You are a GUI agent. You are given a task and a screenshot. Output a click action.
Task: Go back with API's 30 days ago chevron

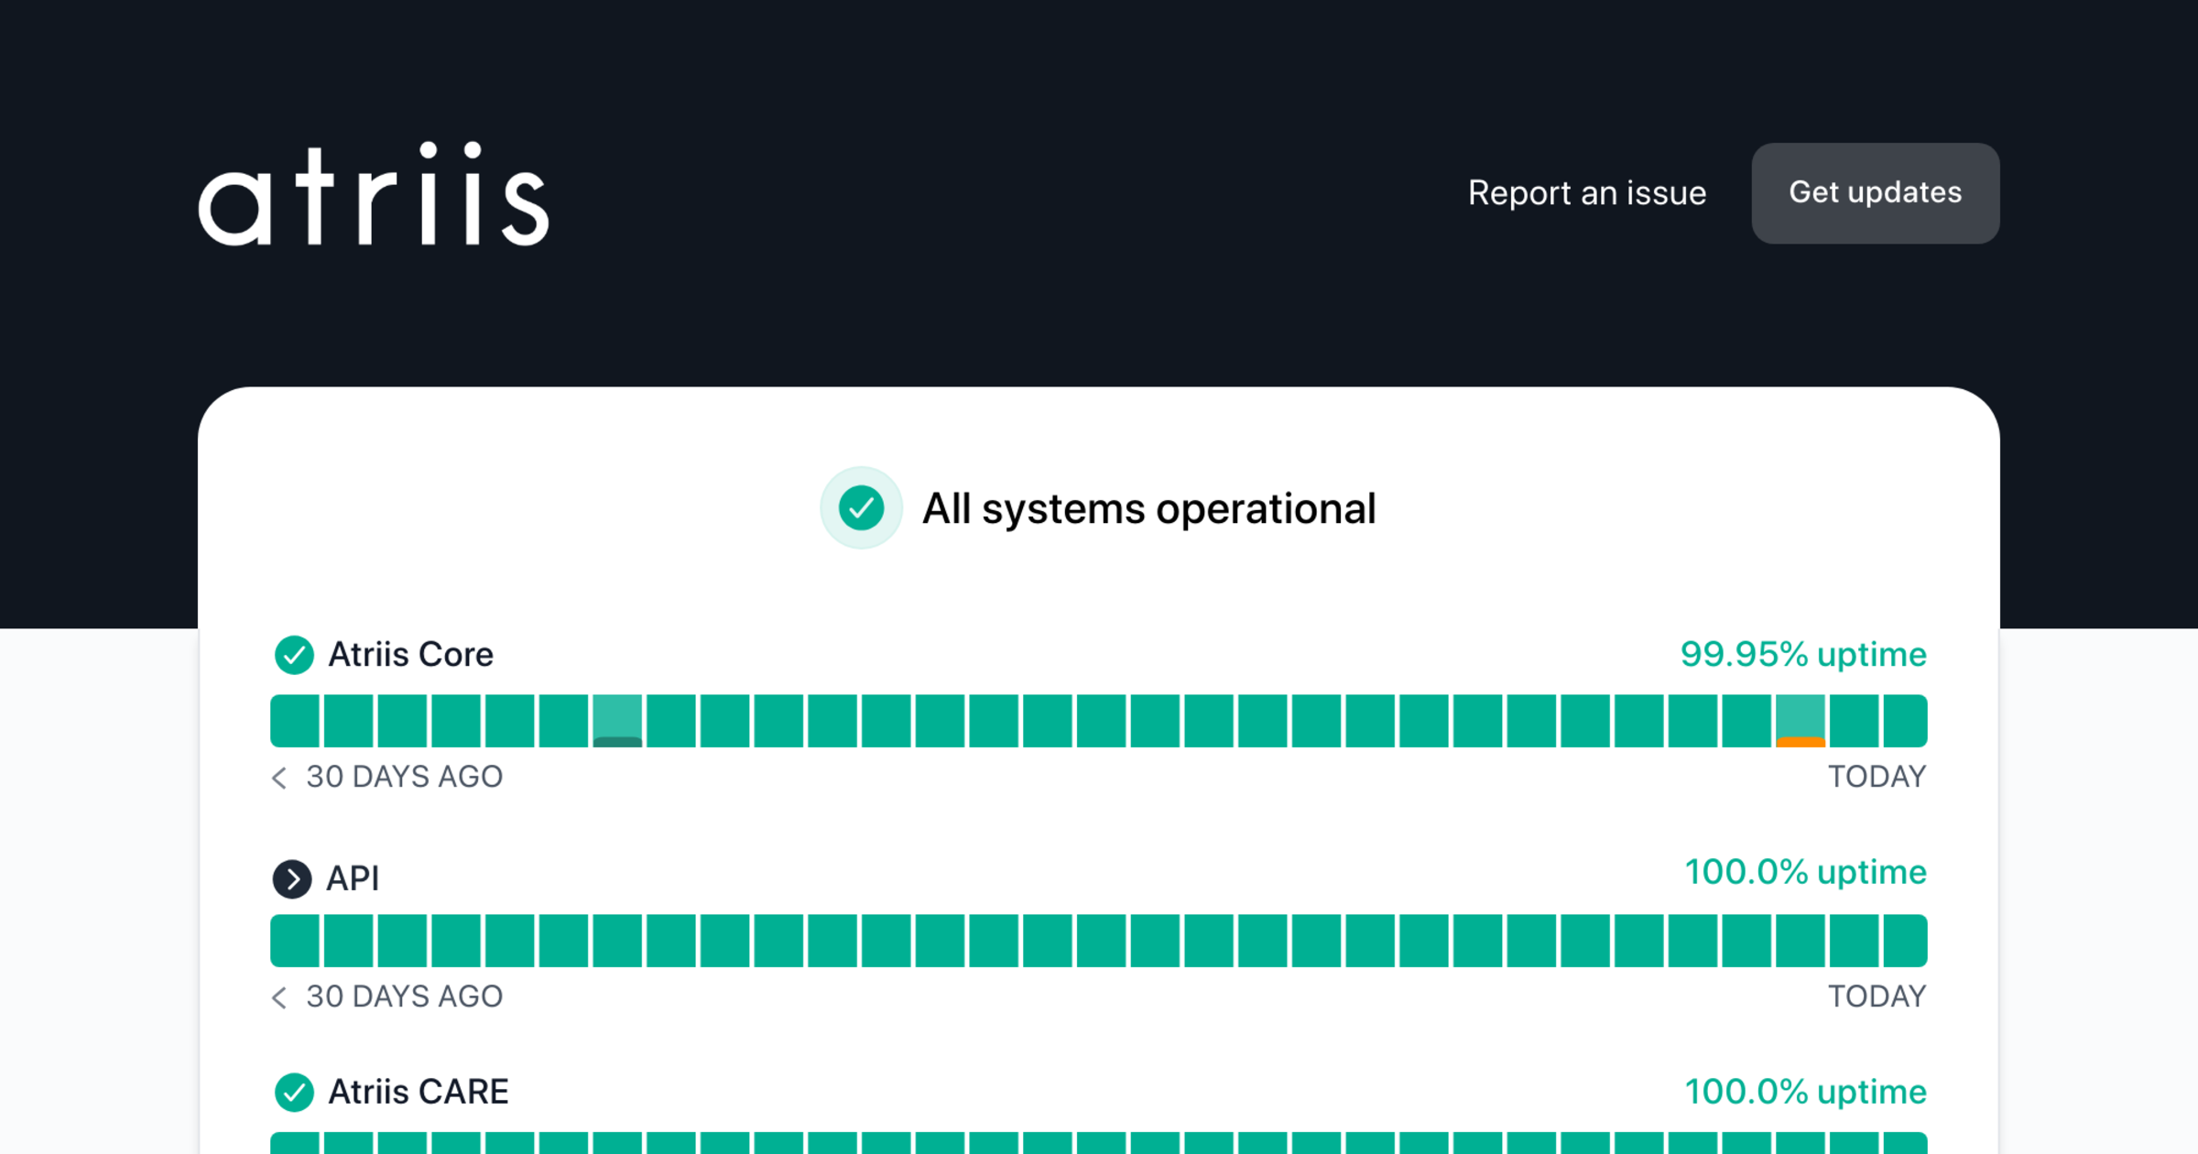pyautogui.click(x=279, y=997)
